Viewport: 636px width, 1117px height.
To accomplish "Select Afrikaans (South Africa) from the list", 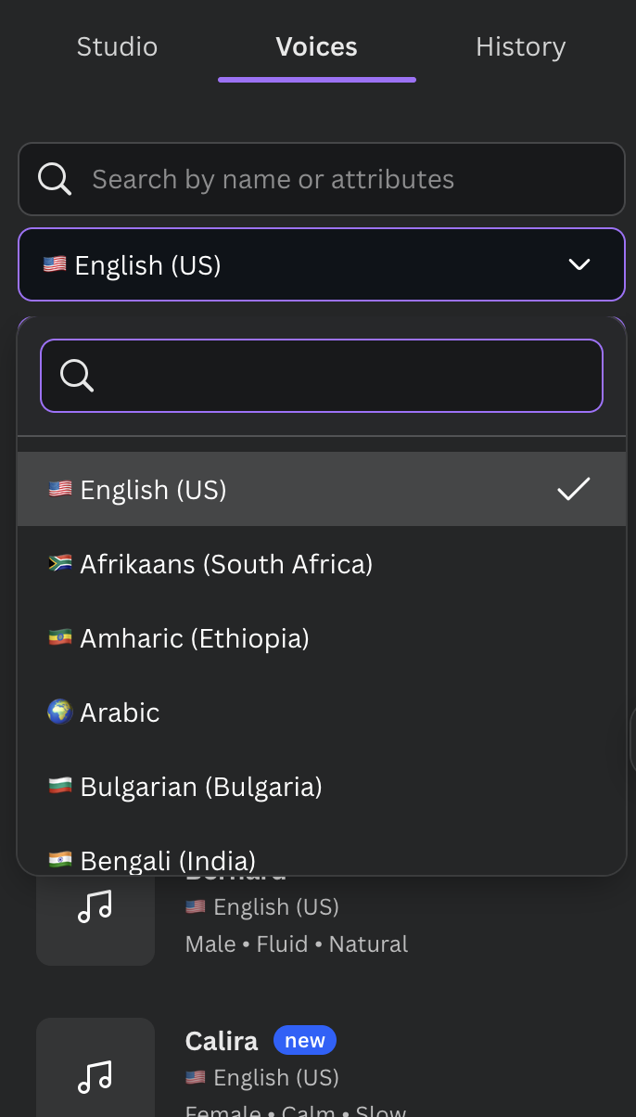I will click(226, 563).
